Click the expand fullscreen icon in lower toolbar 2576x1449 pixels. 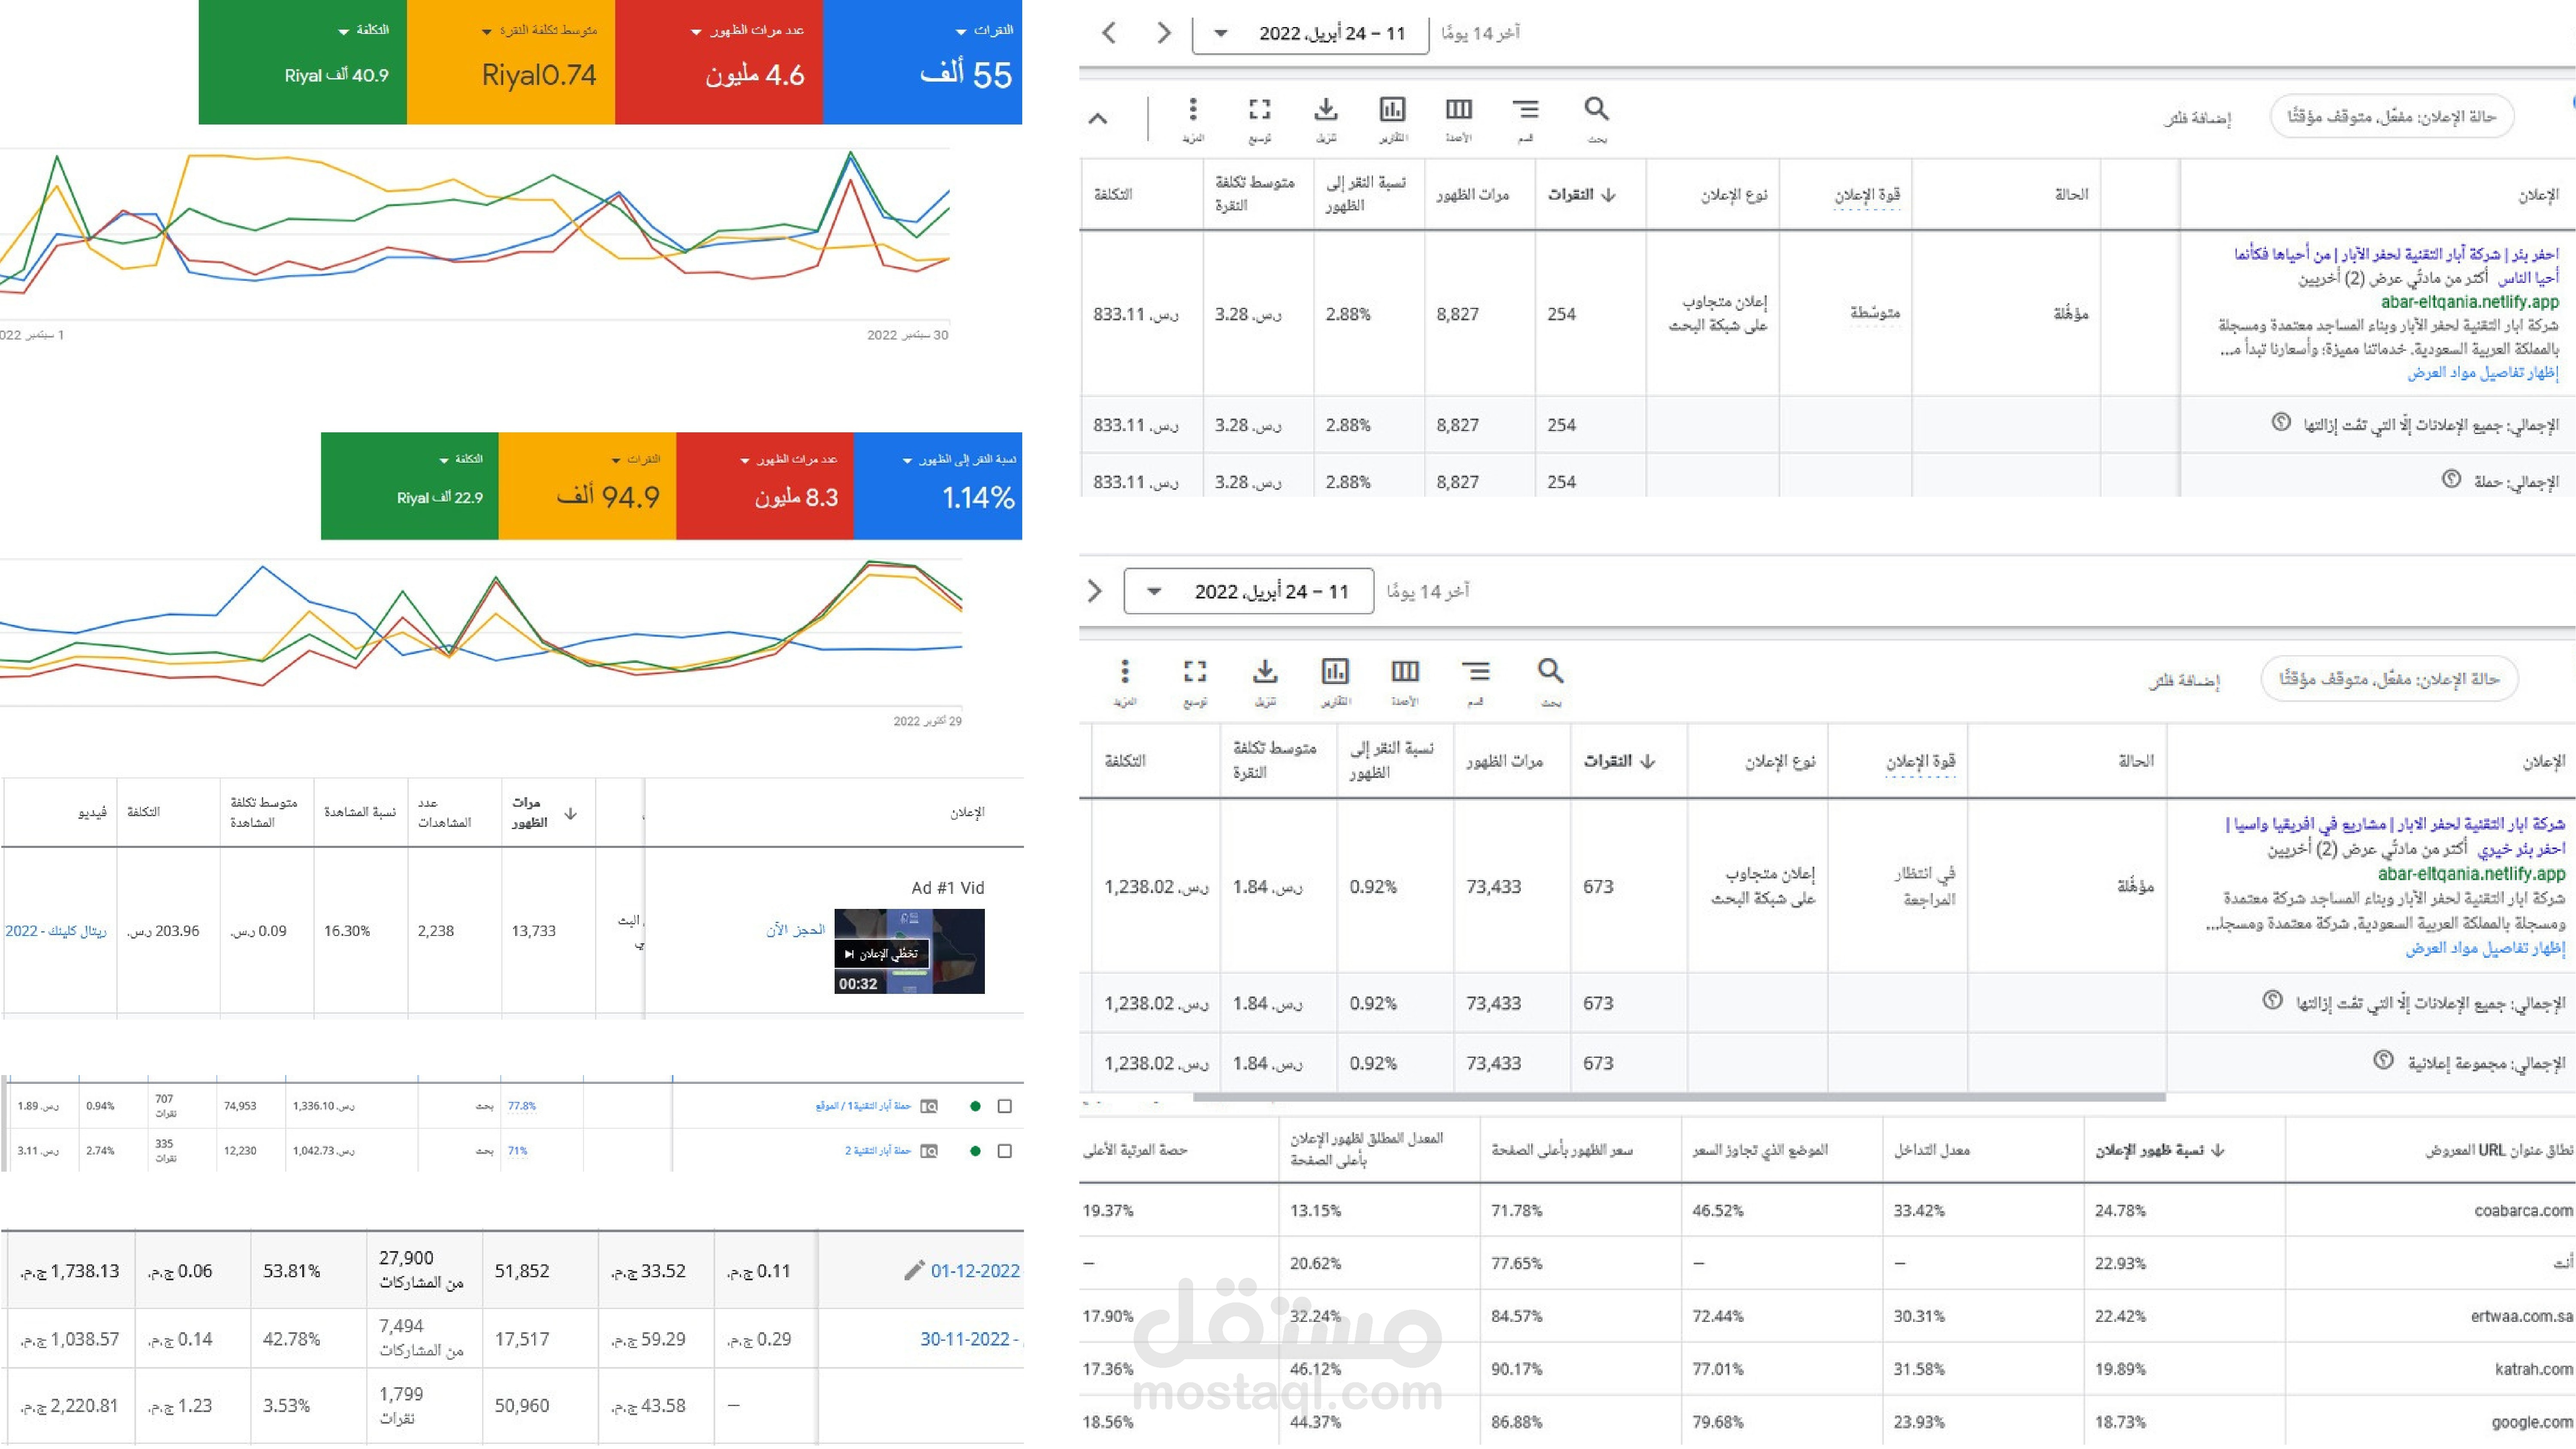(x=1194, y=671)
